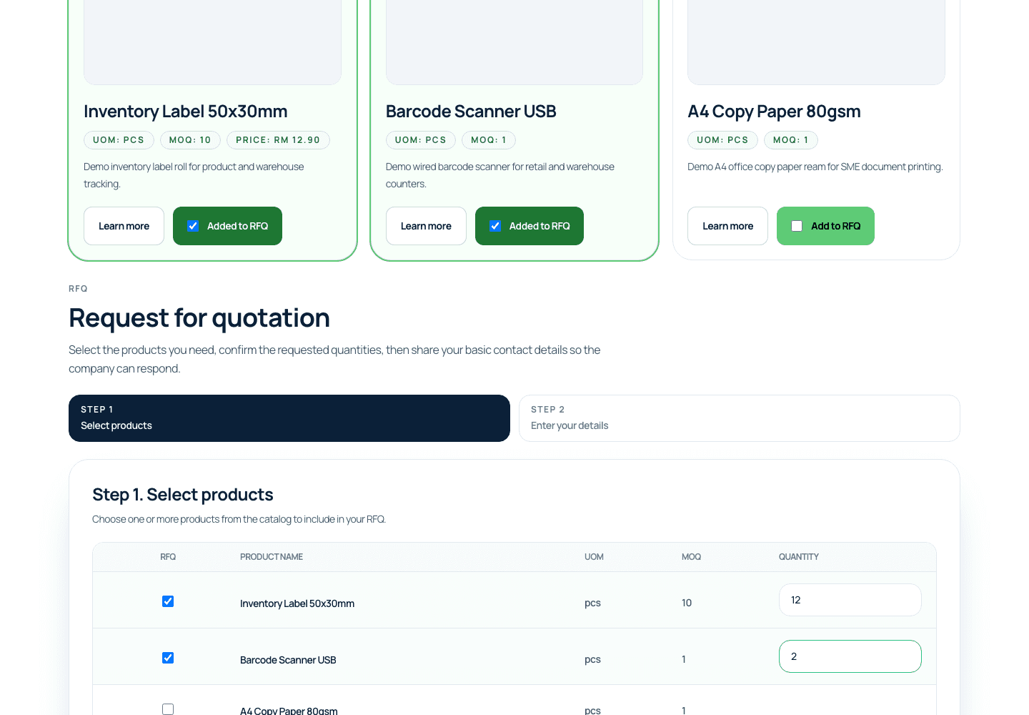The height and width of the screenshot is (715, 1029).
Task: Click the QUANTITY column header
Action: [x=799, y=557]
